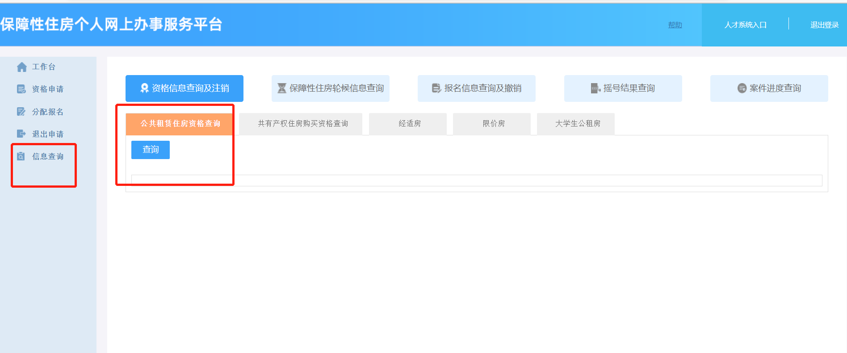Switch to 公共租赁住房资格查询 tab
This screenshot has height=353, width=847.
180,124
